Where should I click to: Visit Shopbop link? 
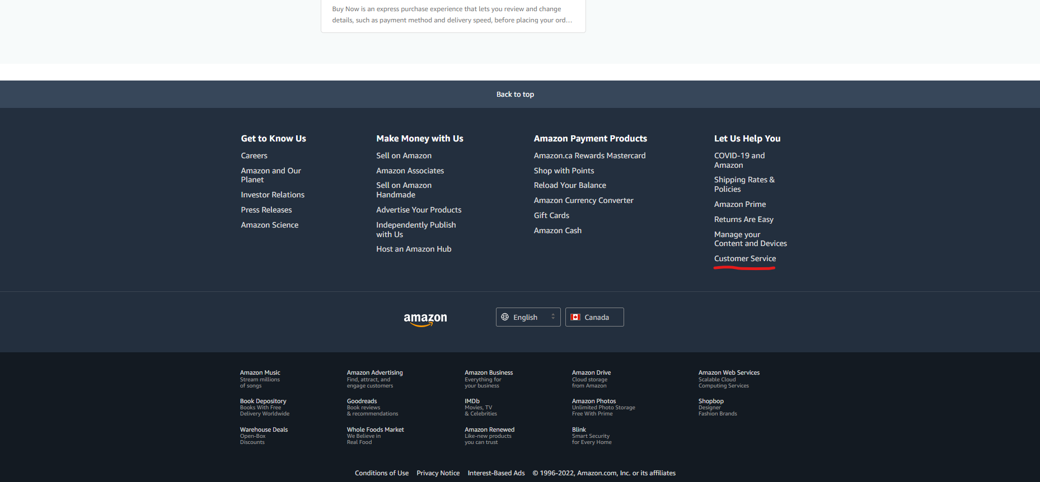[718, 408]
